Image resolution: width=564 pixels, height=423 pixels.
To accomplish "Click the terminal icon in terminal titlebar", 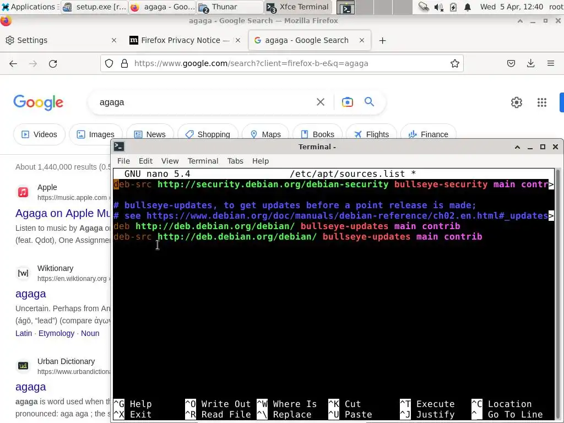I will 119,147.
